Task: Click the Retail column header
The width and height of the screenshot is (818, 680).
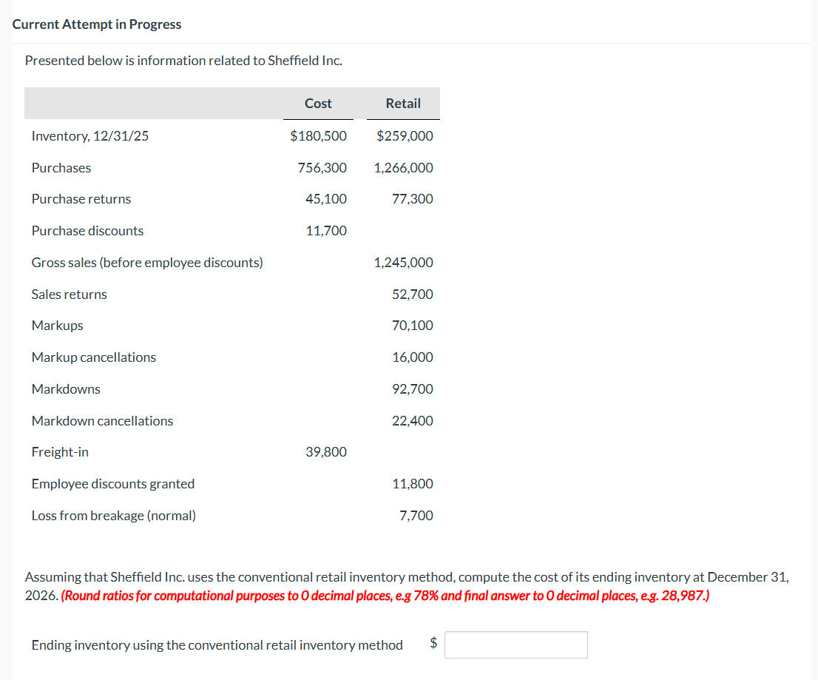Action: point(403,104)
